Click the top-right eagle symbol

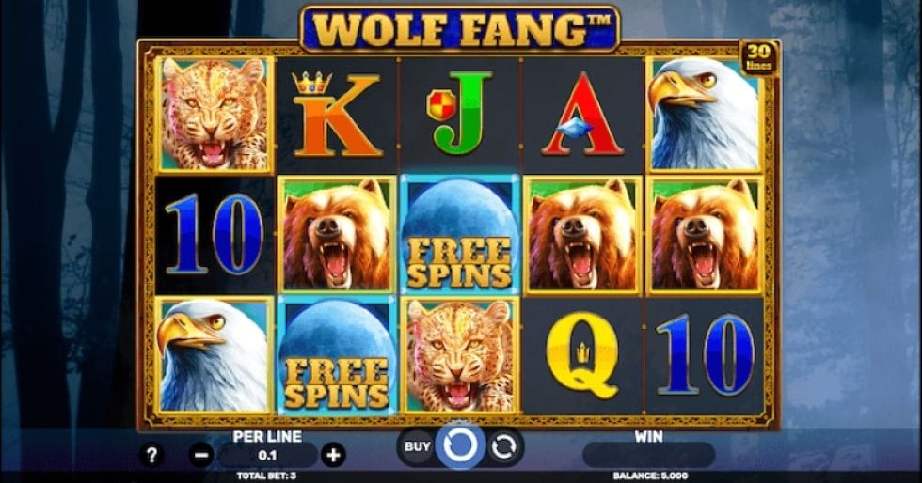pyautogui.click(x=704, y=115)
